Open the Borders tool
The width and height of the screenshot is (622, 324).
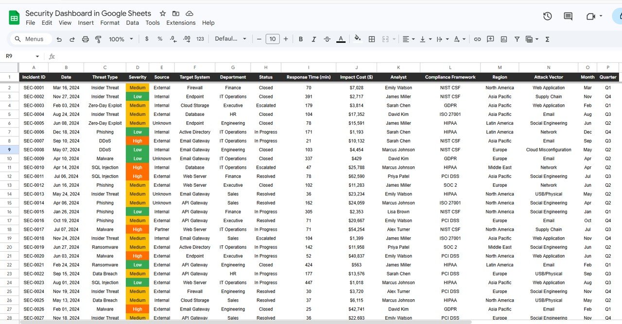pos(372,39)
